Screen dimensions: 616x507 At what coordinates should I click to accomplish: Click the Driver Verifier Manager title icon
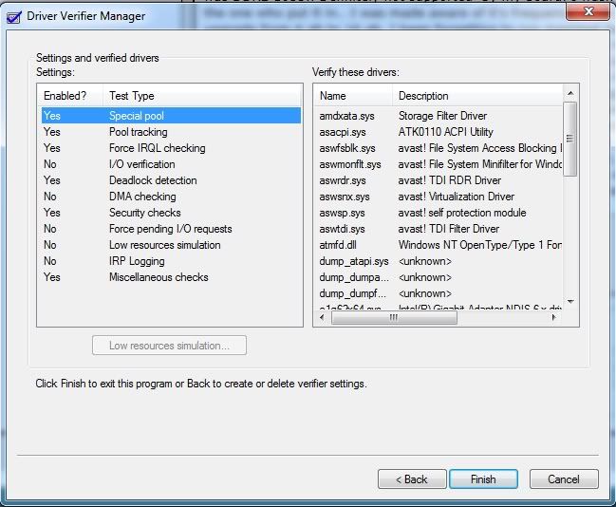click(x=14, y=17)
